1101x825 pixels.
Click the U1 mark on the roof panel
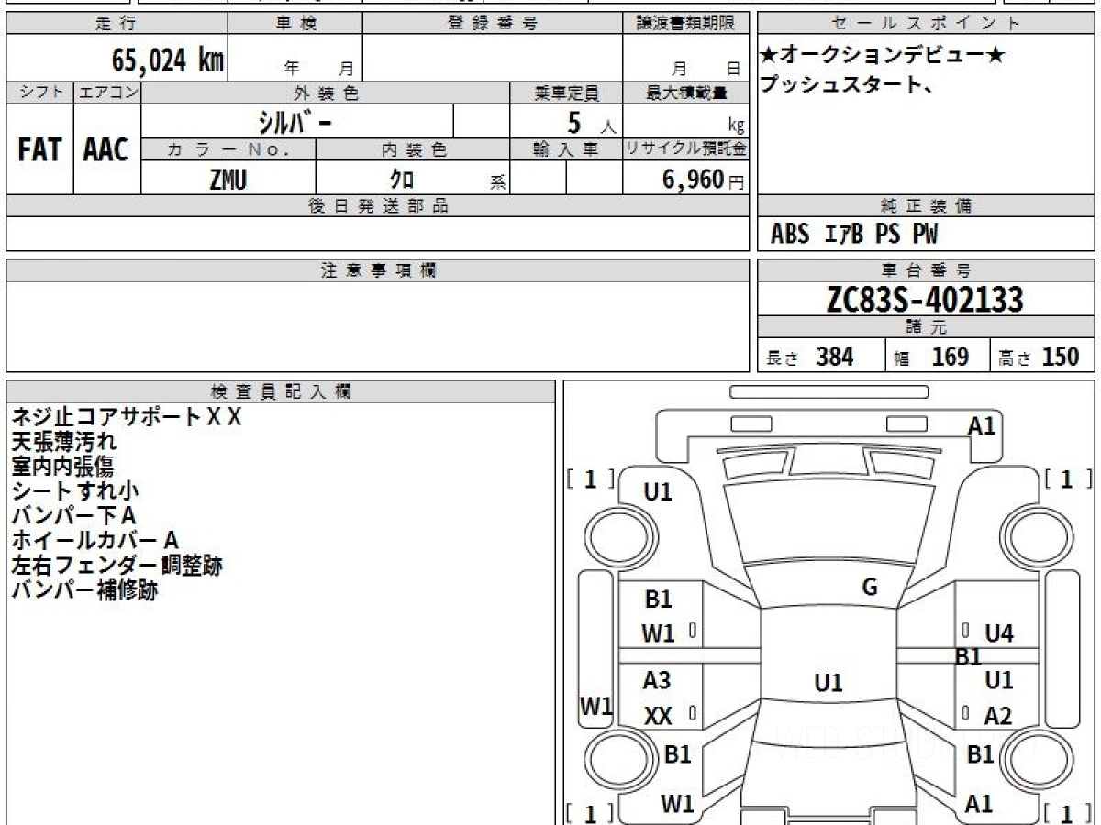(829, 683)
